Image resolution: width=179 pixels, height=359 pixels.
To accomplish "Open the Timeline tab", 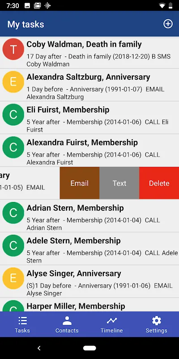I will [x=111, y=324].
